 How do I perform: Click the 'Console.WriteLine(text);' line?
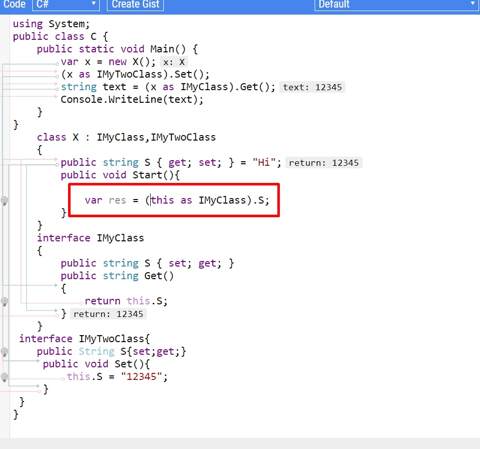tap(132, 99)
